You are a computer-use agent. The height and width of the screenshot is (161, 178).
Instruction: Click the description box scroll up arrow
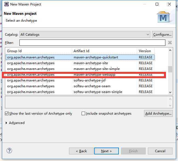(x=170, y=99)
